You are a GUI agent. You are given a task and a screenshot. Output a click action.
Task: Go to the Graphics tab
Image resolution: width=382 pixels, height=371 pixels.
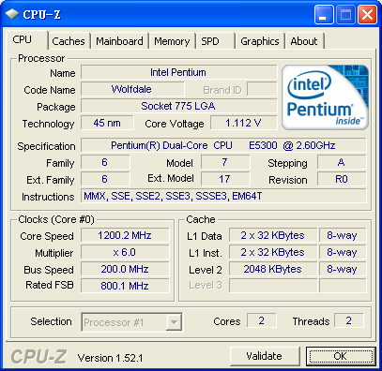click(260, 41)
